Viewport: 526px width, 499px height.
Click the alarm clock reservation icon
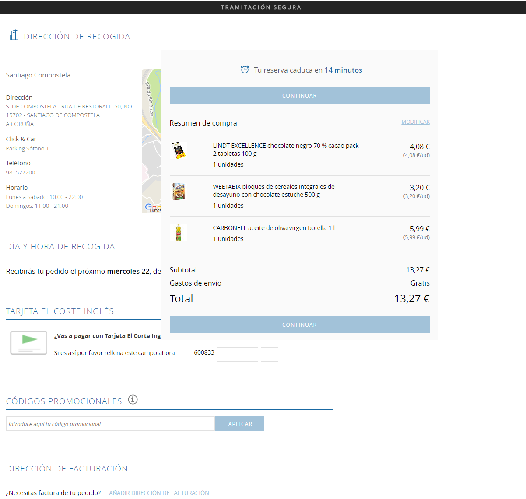coord(245,70)
